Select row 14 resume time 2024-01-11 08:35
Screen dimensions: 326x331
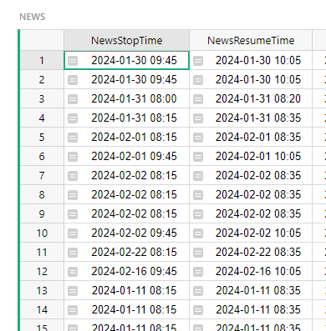coord(251,309)
